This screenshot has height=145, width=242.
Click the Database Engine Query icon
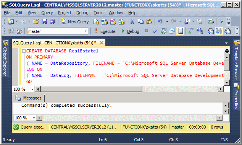pyautogui.click(x=96, y=22)
